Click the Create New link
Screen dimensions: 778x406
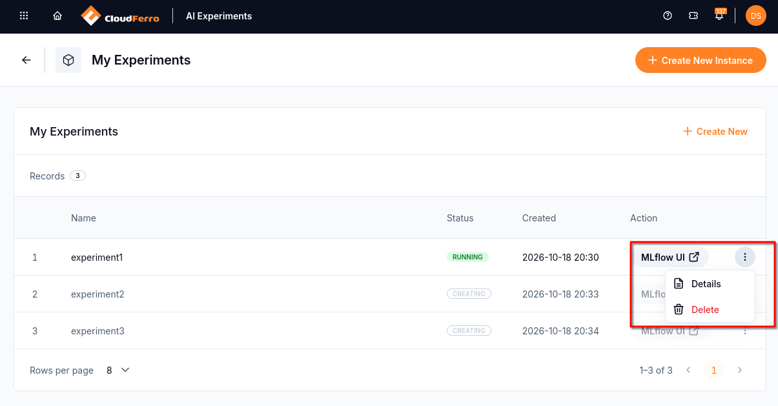coord(715,132)
